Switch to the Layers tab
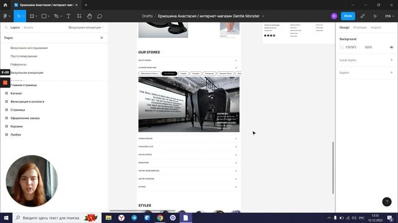 click(15, 27)
